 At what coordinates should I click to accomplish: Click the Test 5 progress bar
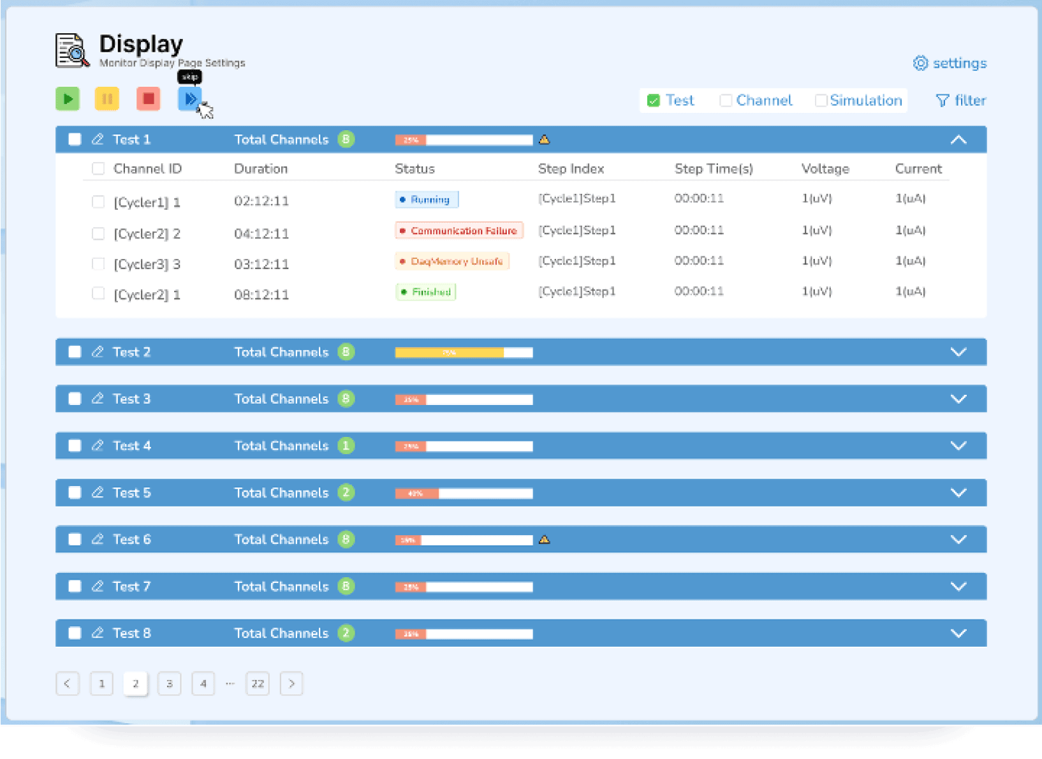464,493
